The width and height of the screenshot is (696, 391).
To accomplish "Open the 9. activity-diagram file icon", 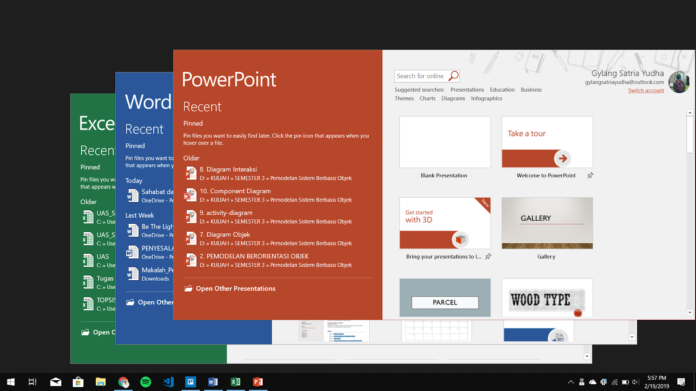I will 191,217.
